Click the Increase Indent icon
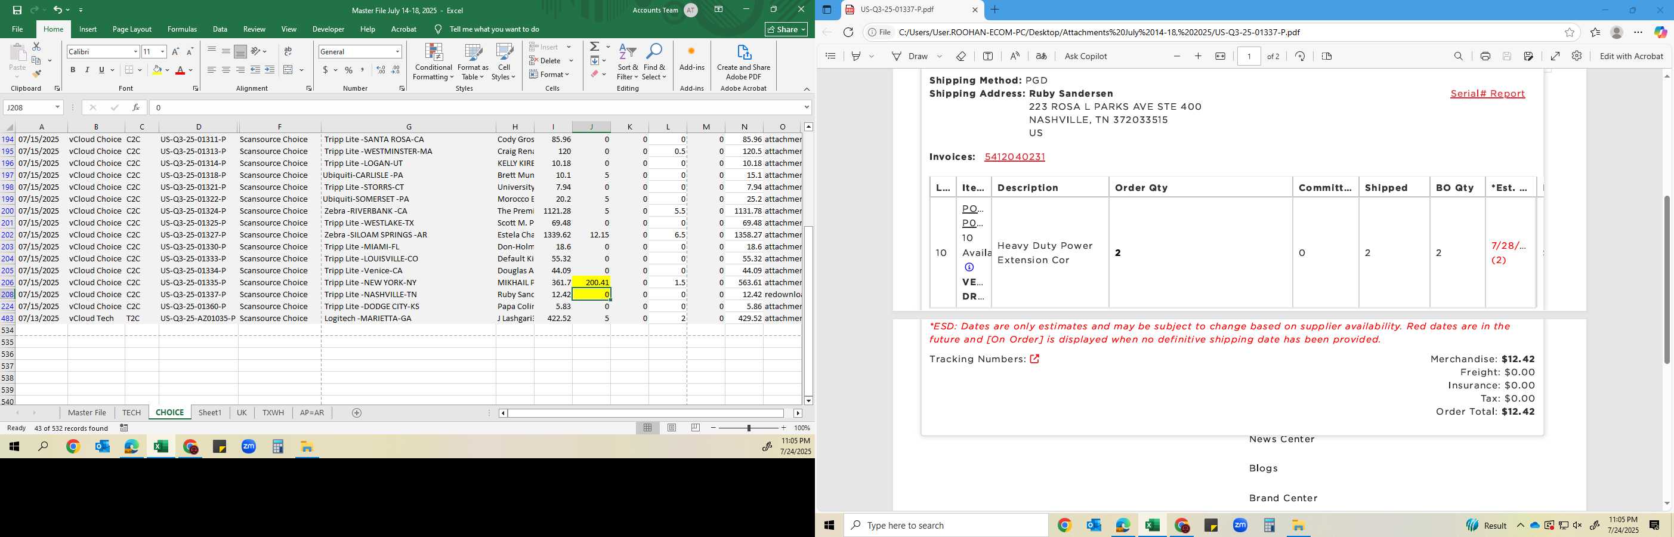Viewport: 1674px width, 537px height. [269, 70]
